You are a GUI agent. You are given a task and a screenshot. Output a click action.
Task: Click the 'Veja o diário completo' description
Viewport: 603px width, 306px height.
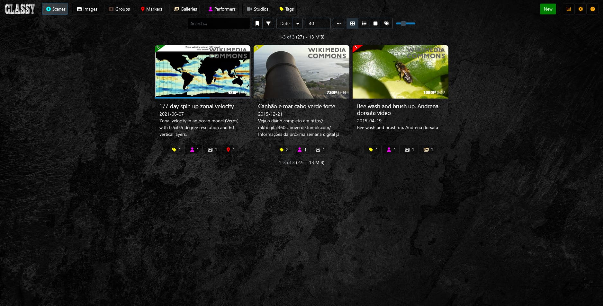pyautogui.click(x=300, y=127)
